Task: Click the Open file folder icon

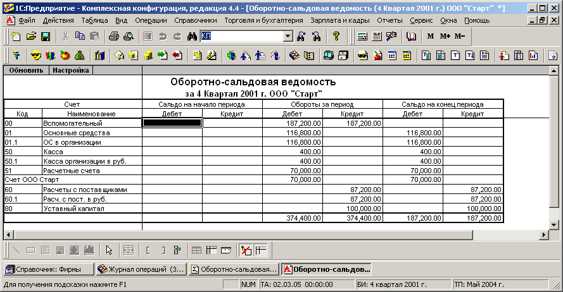Action: click(31, 36)
